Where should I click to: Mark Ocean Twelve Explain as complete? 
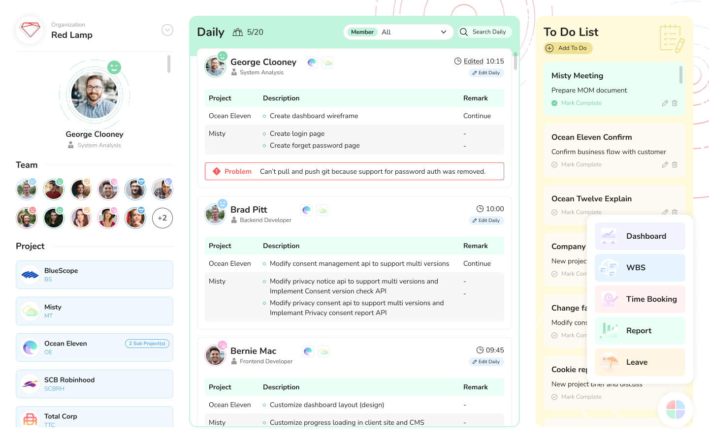577,212
